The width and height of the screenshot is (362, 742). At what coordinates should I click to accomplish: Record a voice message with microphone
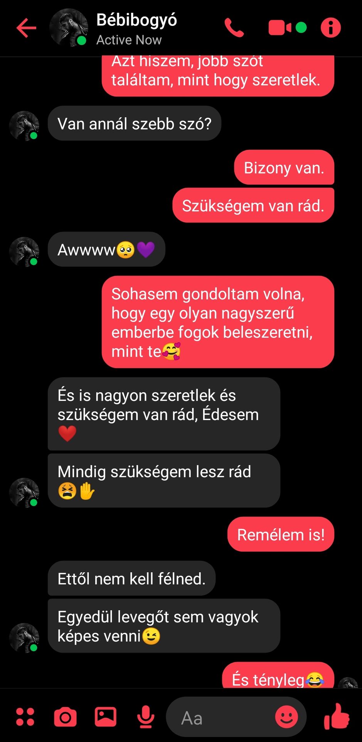click(x=146, y=717)
